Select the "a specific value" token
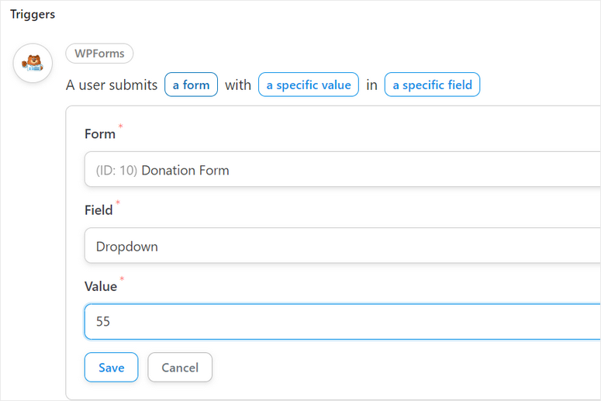 coord(308,85)
